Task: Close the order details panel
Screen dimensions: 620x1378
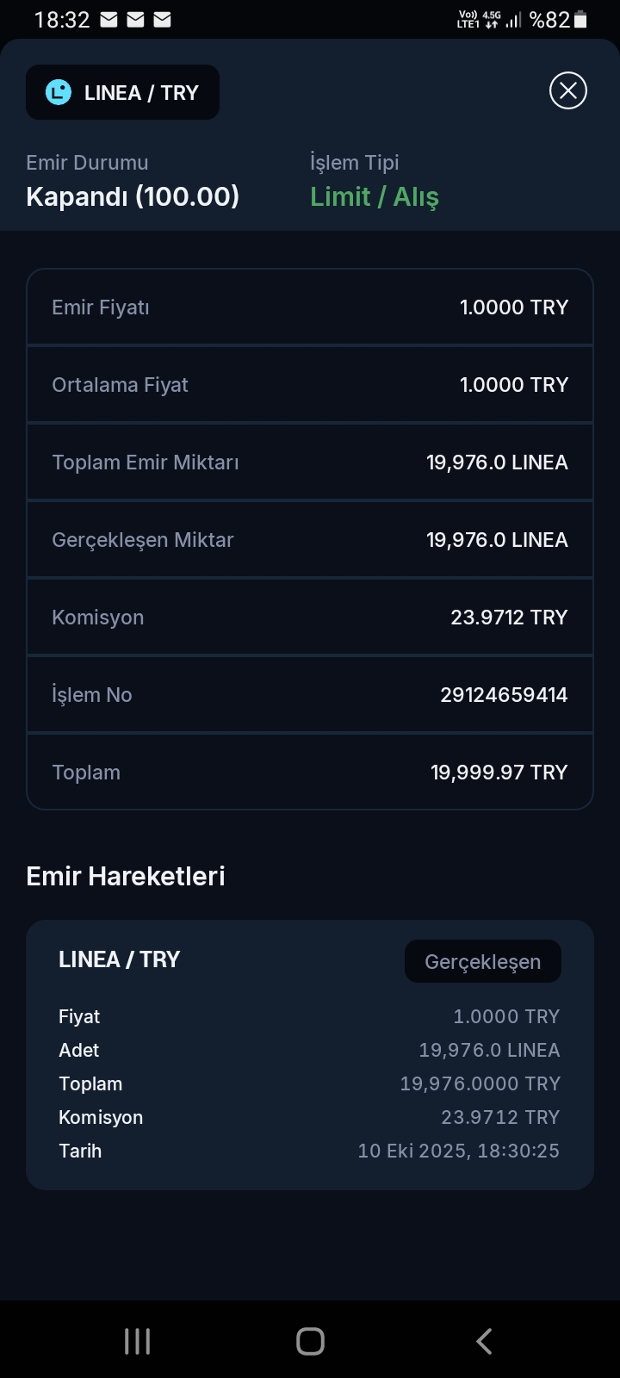Action: click(x=568, y=90)
